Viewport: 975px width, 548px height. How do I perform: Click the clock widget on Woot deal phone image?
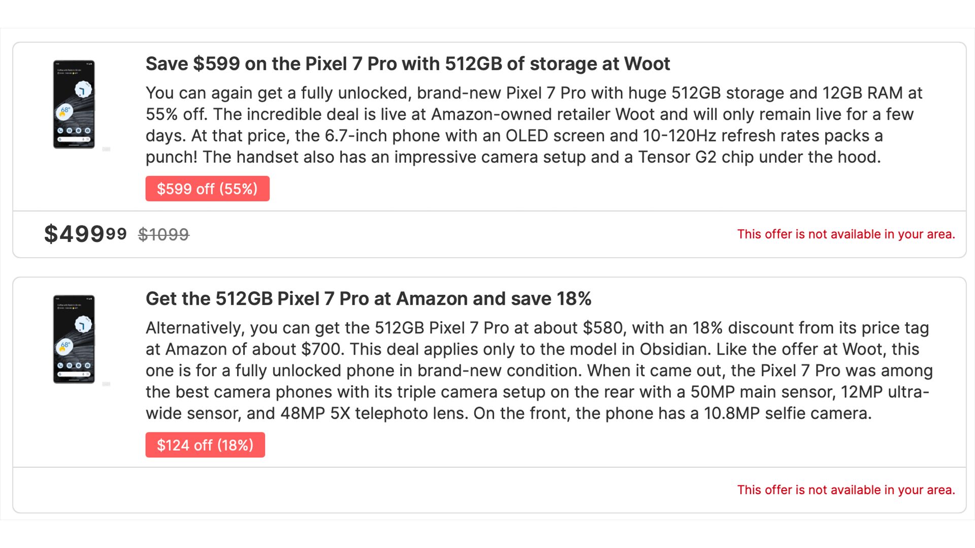point(83,90)
